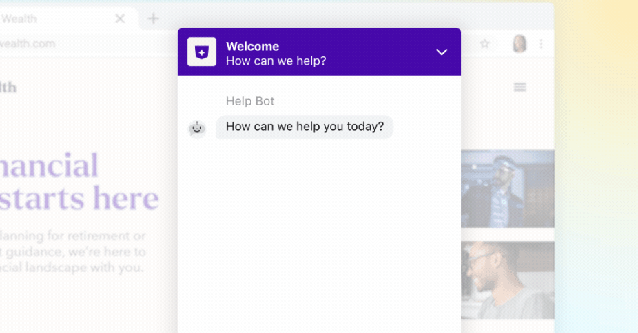The height and width of the screenshot is (333, 638).
Task: Close the Wealth browser tab
Action: tap(120, 19)
